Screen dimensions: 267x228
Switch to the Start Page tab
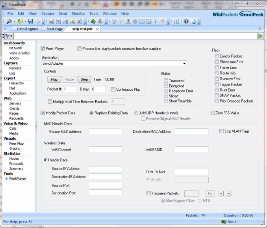coord(55,29)
